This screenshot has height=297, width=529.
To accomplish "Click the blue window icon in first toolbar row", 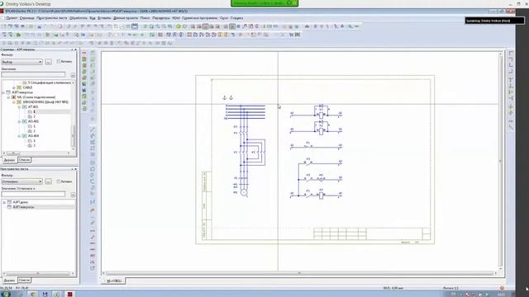I will [x=135, y=26].
